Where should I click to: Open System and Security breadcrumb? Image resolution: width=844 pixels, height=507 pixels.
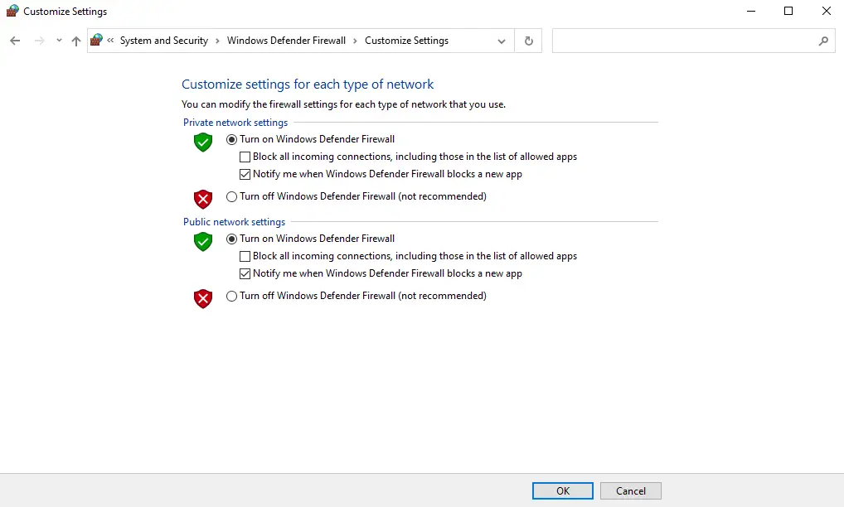coord(163,41)
